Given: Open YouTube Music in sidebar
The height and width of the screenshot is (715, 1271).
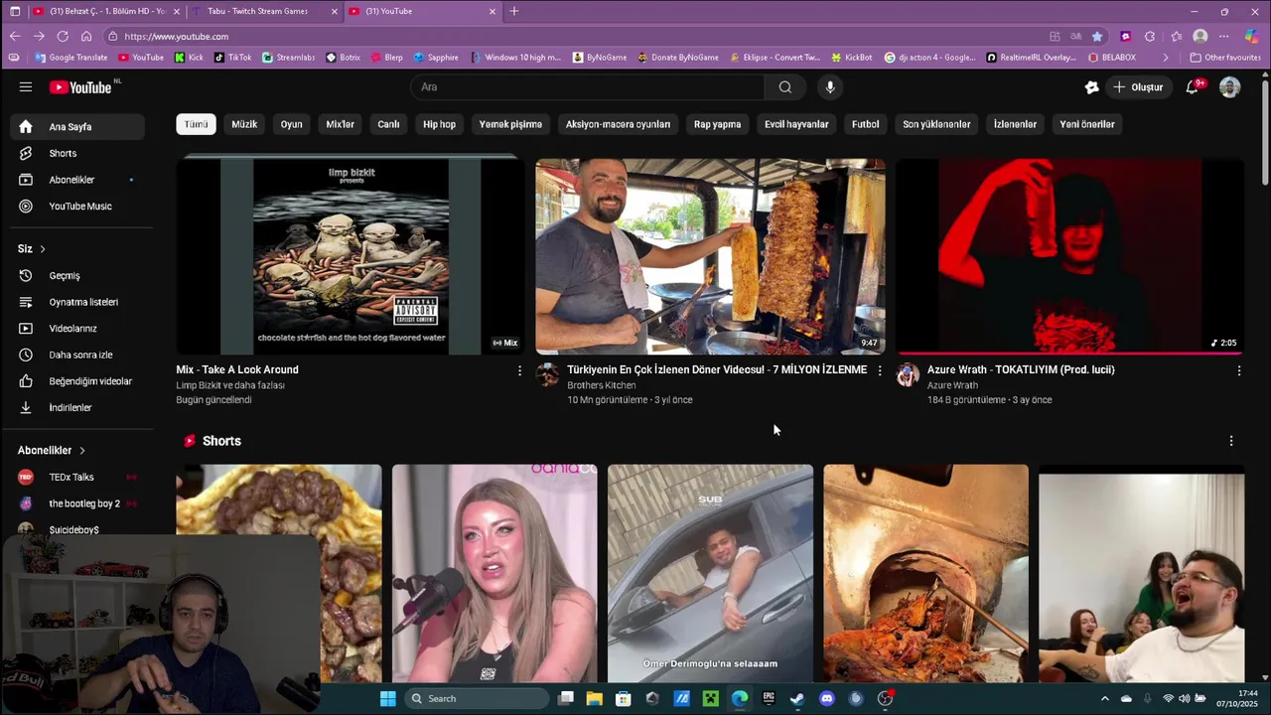Looking at the screenshot, I should [77, 207].
